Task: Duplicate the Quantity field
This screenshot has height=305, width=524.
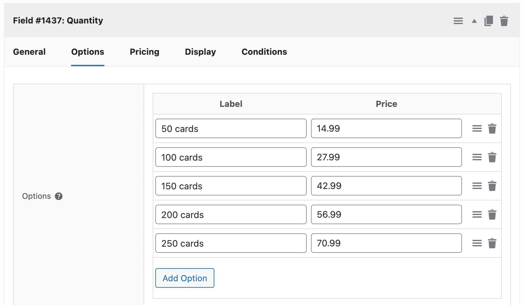Action: (x=488, y=21)
